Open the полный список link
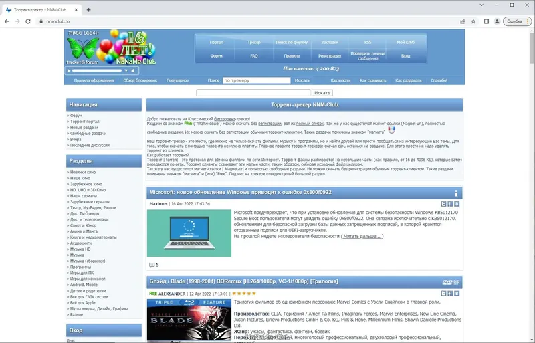The width and height of the screenshot is (535, 343). (310, 124)
